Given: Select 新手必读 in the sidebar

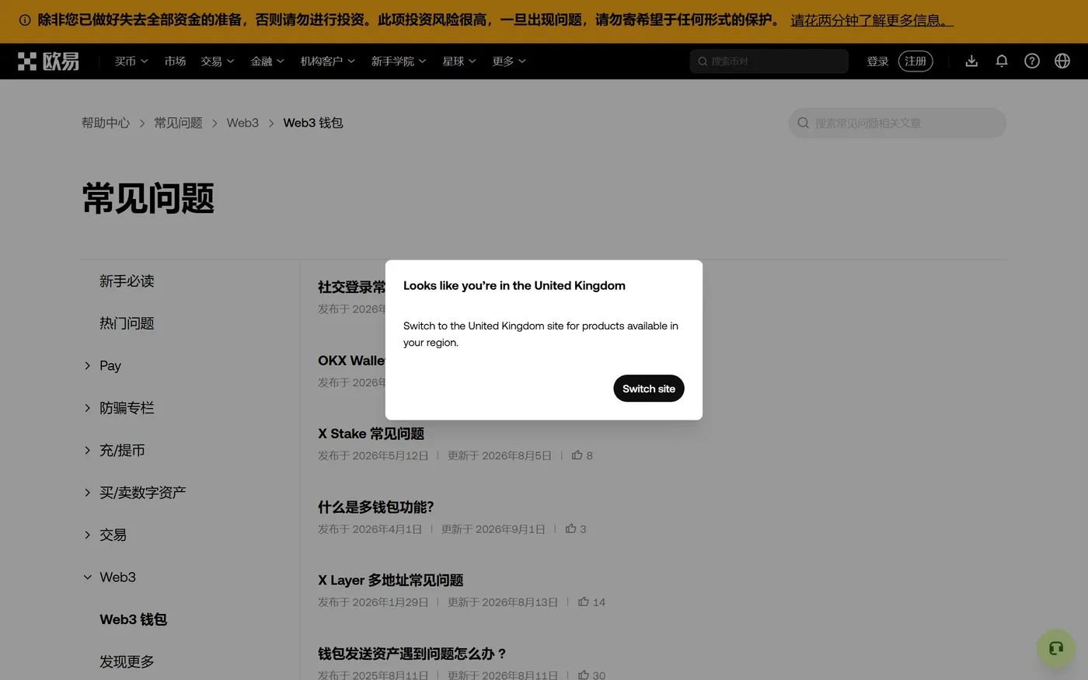Looking at the screenshot, I should click(127, 281).
